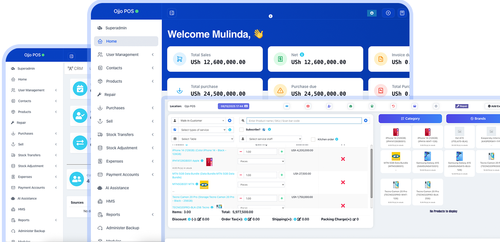Open the calculator icon at dashboard header right
The width and height of the screenshot is (500, 242).
coord(402,13)
